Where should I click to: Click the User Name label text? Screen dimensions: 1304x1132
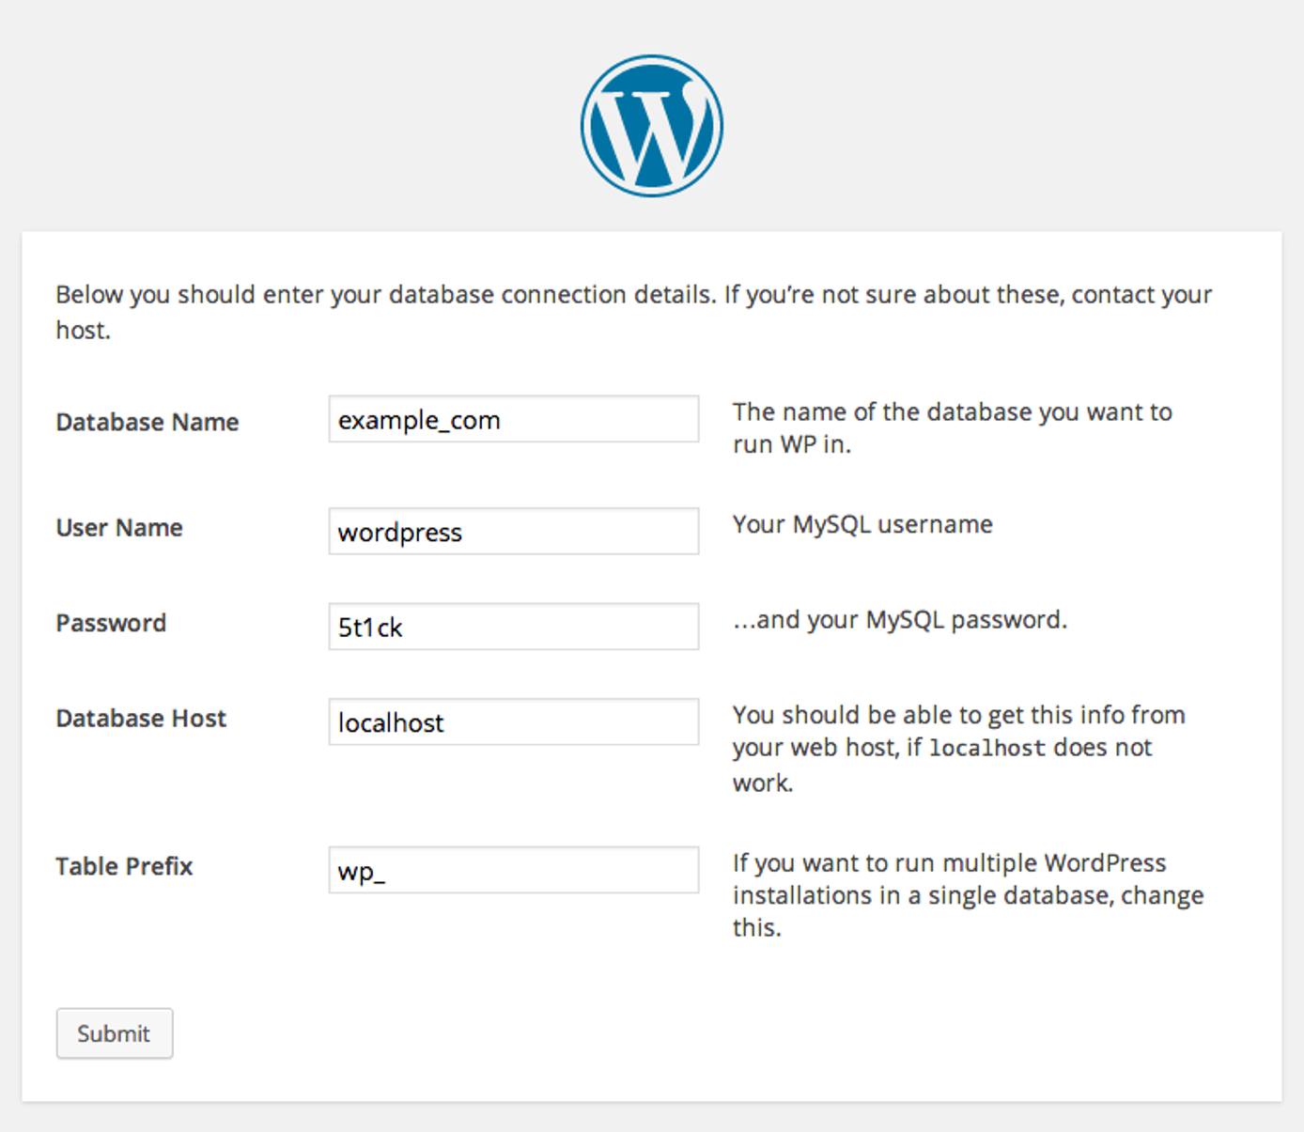point(118,527)
